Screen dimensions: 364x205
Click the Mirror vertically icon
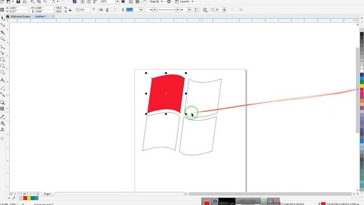click(x=107, y=10)
